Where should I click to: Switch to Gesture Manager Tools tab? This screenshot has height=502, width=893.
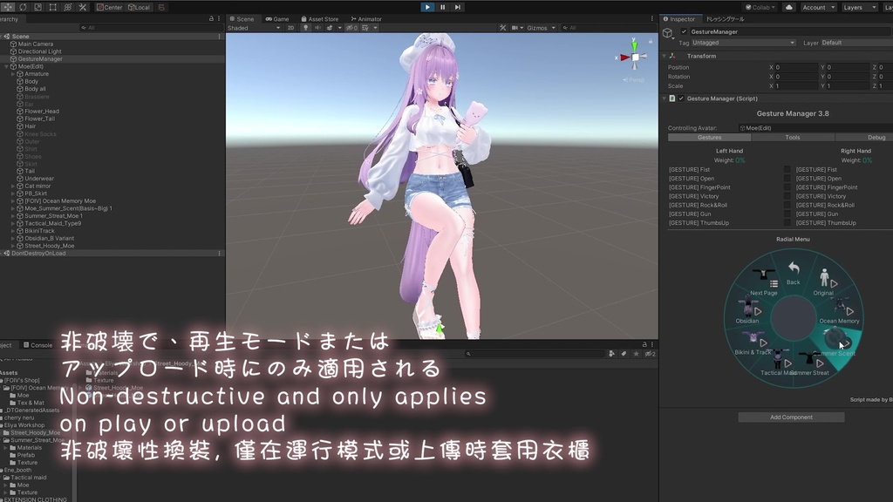pos(792,137)
